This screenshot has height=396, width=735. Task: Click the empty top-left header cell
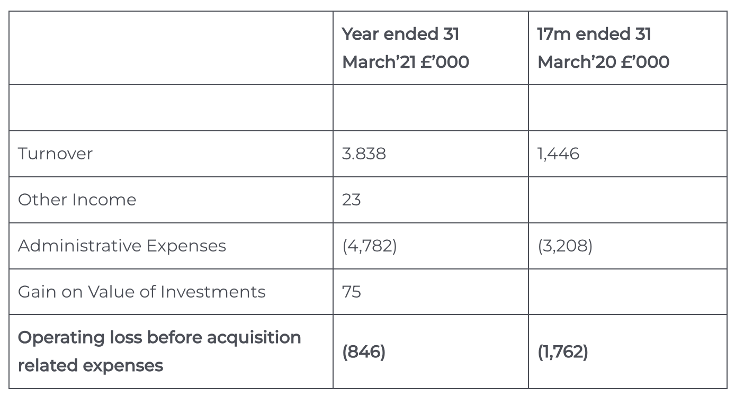pyautogui.click(x=171, y=48)
